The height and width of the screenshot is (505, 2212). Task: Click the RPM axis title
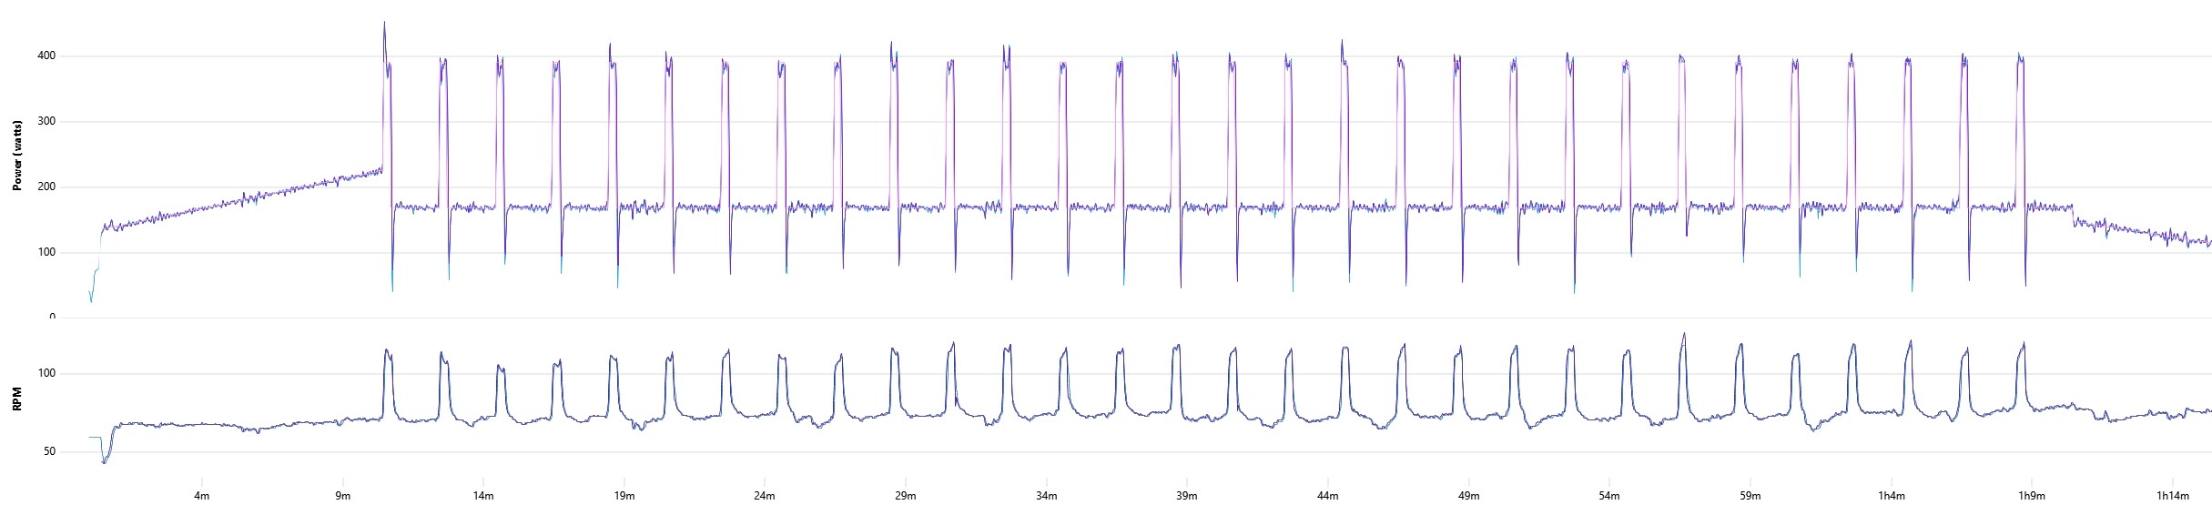(17, 400)
